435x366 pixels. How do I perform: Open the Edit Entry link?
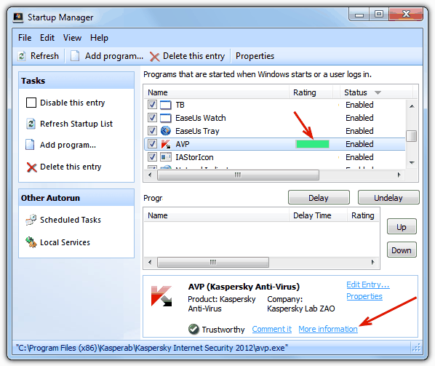pyautogui.click(x=368, y=285)
